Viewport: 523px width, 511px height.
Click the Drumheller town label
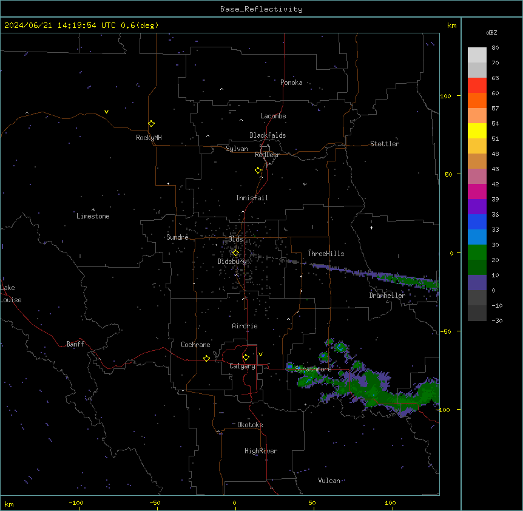[x=387, y=296]
